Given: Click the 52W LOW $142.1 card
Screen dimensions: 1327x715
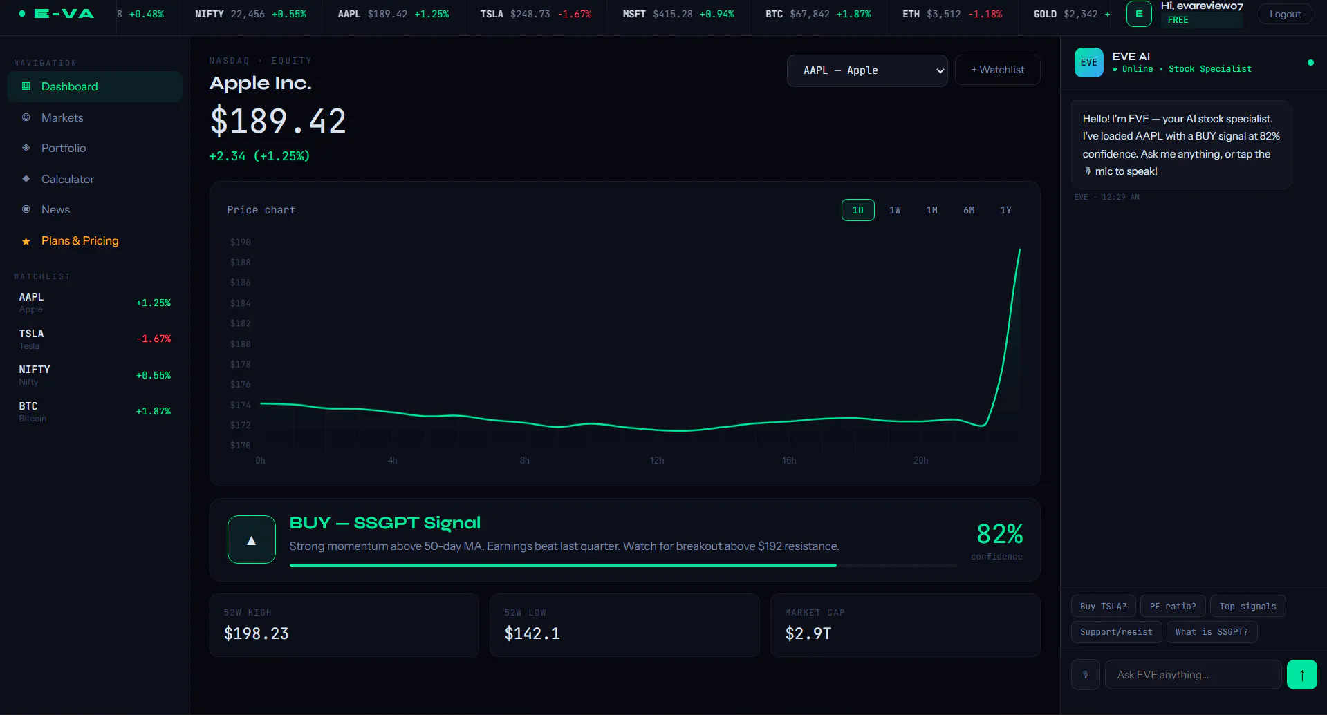Looking at the screenshot, I should click(624, 625).
